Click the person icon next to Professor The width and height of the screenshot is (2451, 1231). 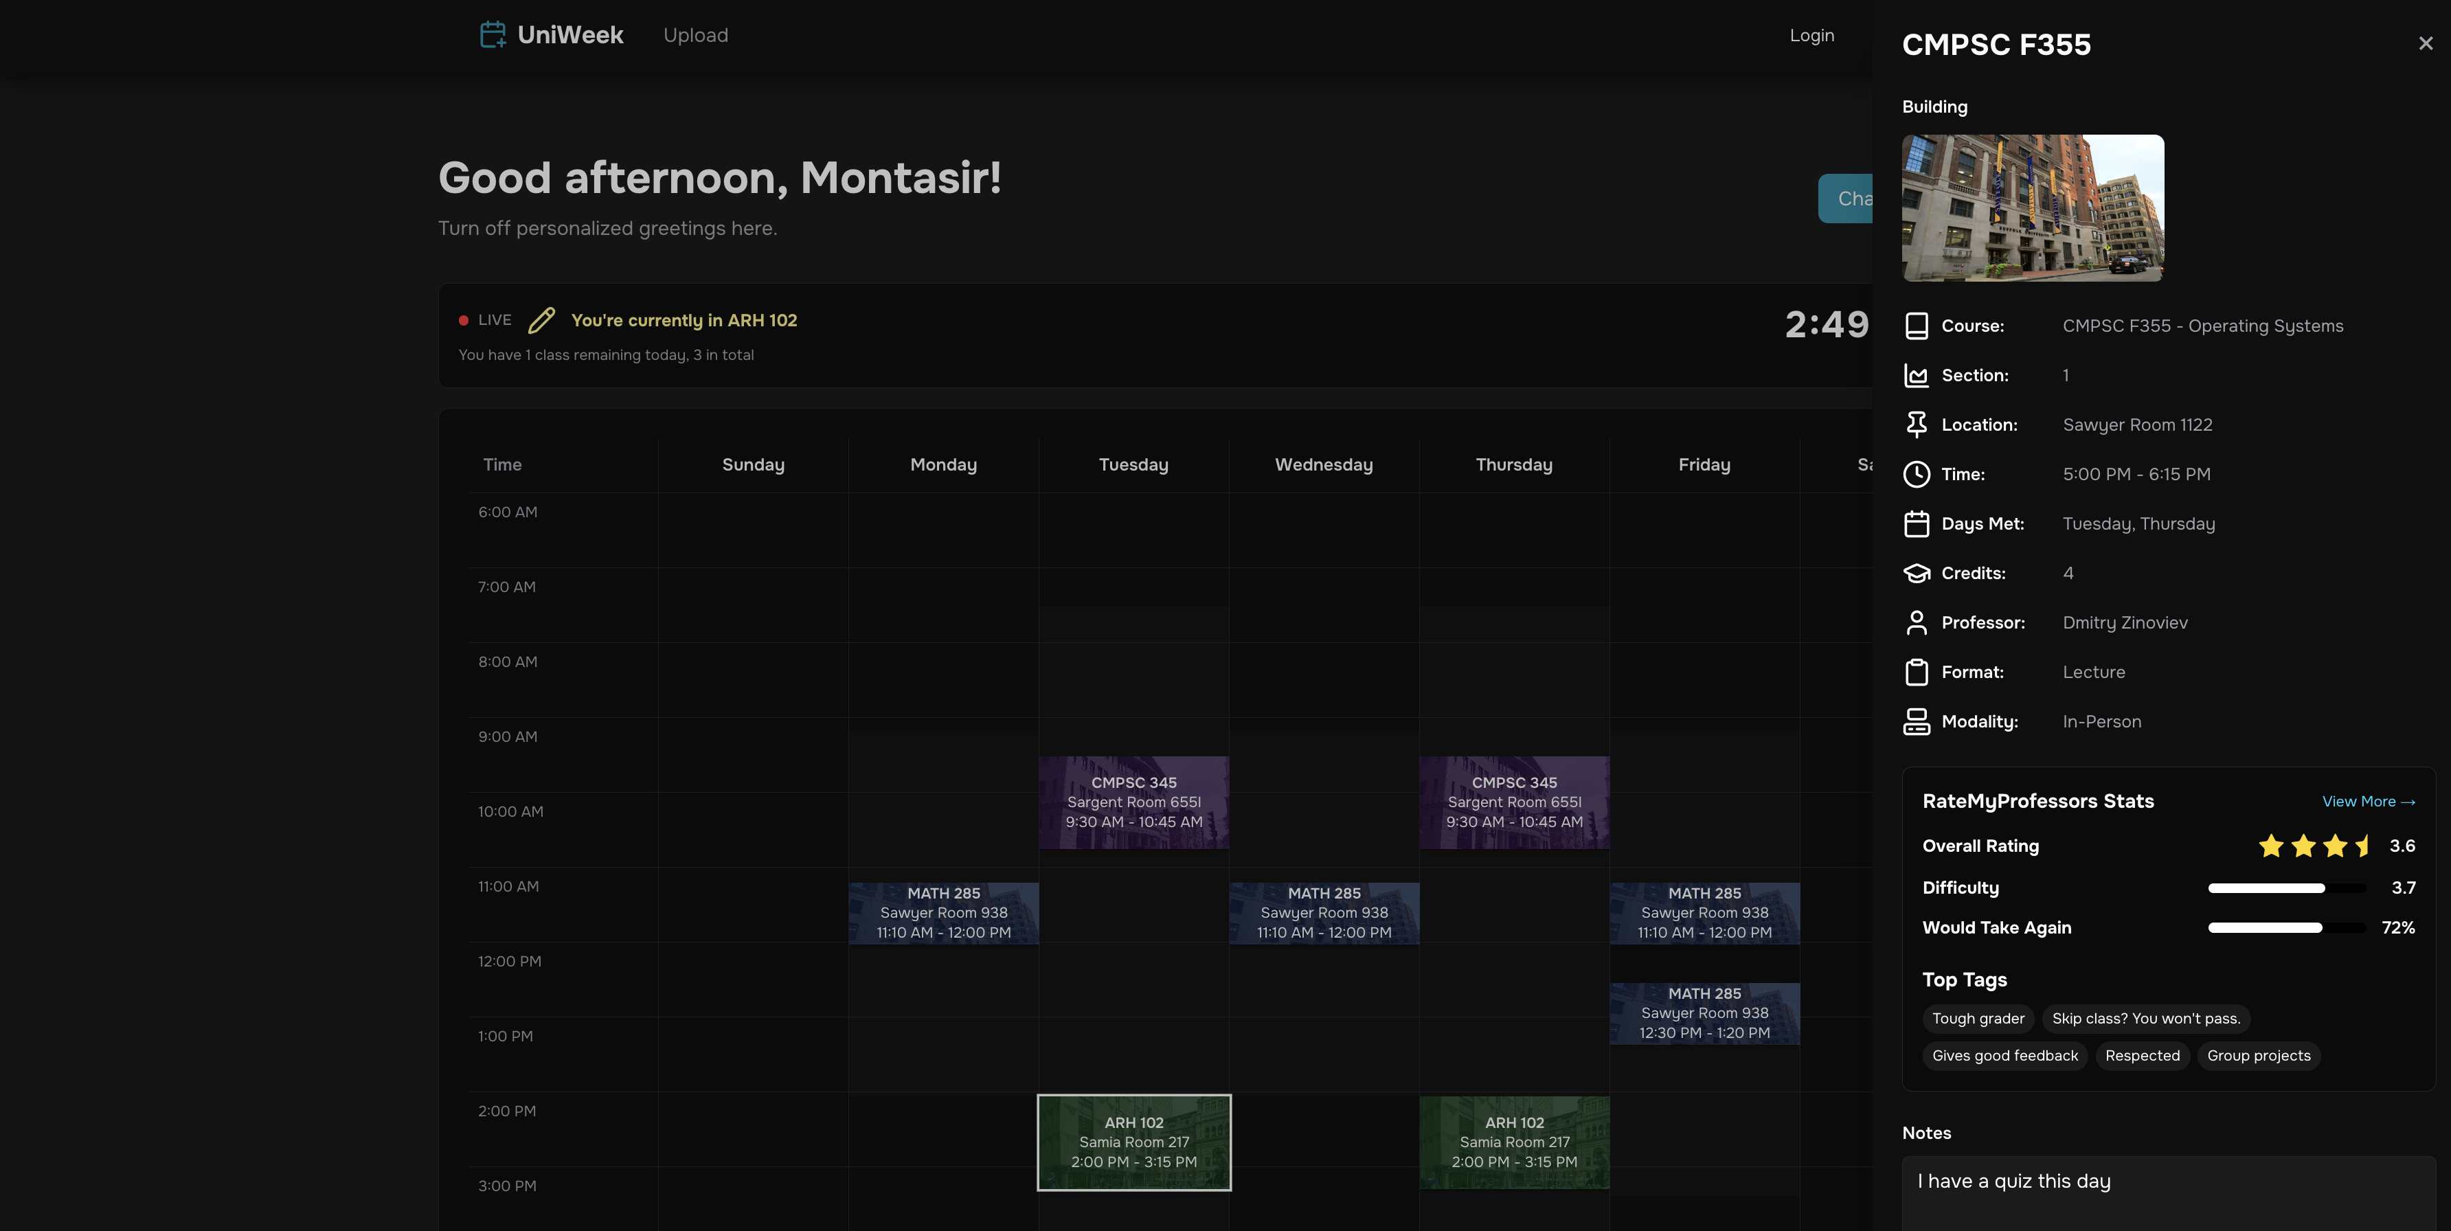[1917, 623]
